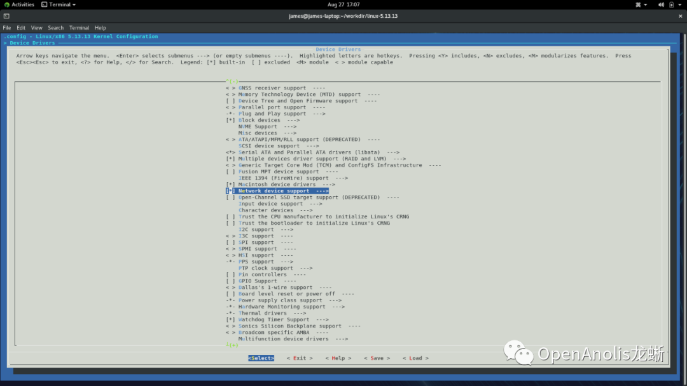Expand Character devices submenu arrow

pyautogui.click(x=306, y=210)
